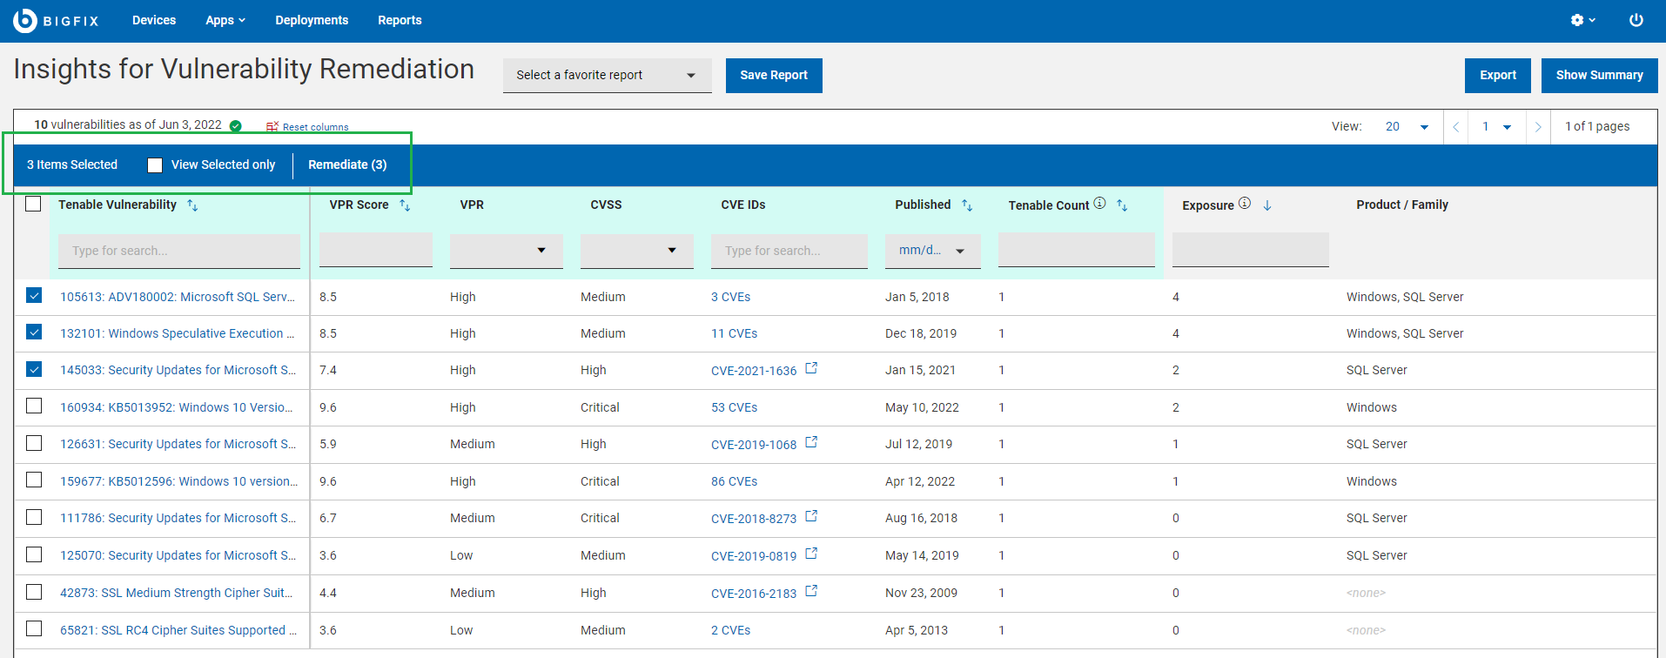Sort by Tenable Vulnerability column arrows
Image resolution: width=1666 pixels, height=658 pixels.
[x=192, y=205]
